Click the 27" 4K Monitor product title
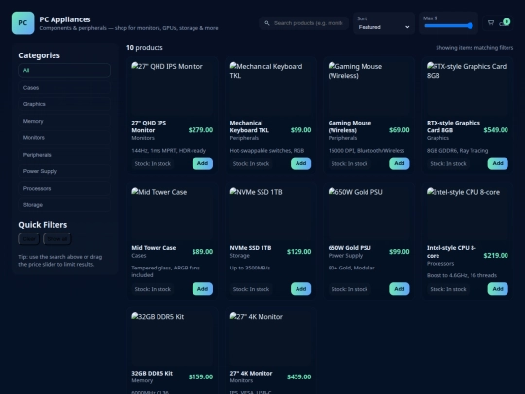Image resolution: width=525 pixels, height=394 pixels. 251,374
